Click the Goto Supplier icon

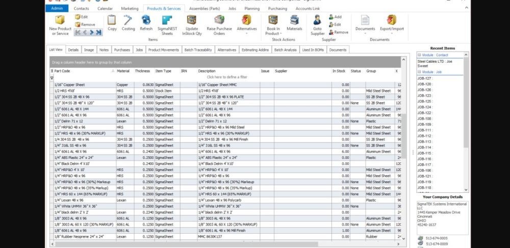[x=317, y=20]
